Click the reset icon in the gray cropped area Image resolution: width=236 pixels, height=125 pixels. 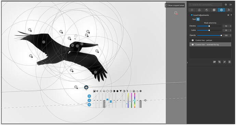(x=176, y=13)
